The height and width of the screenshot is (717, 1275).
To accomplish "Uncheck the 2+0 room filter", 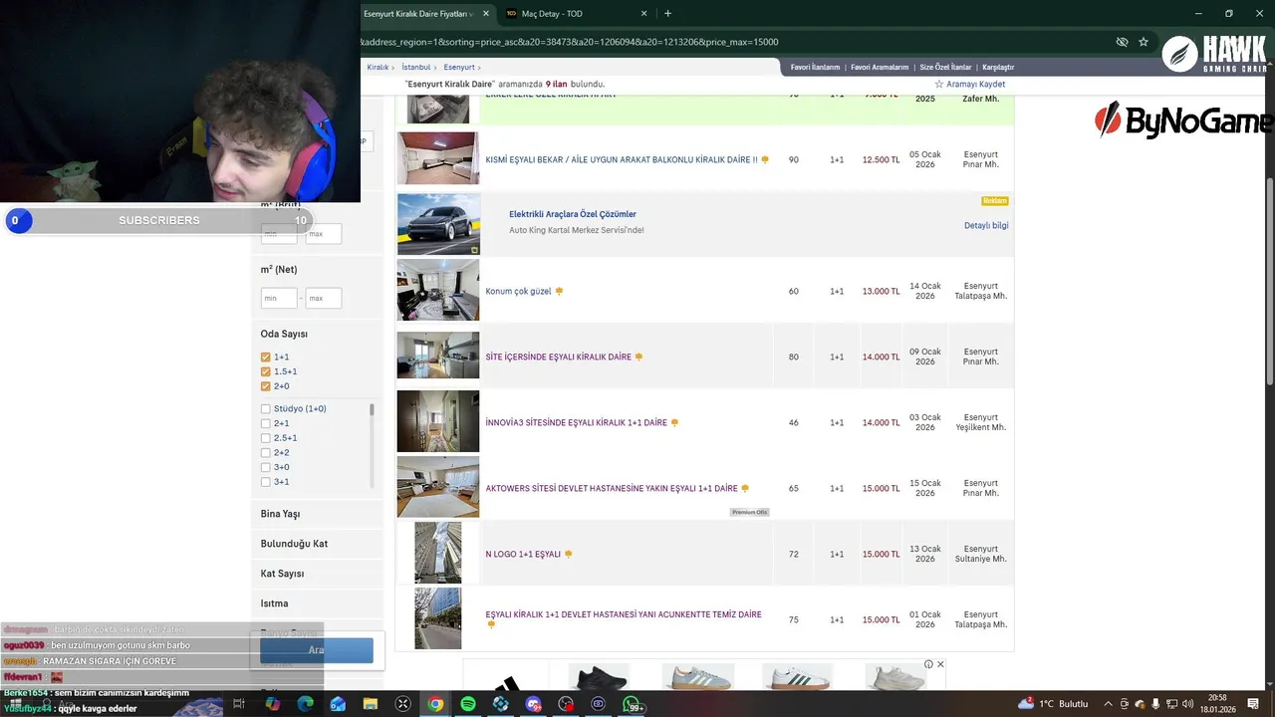I will tap(266, 386).
